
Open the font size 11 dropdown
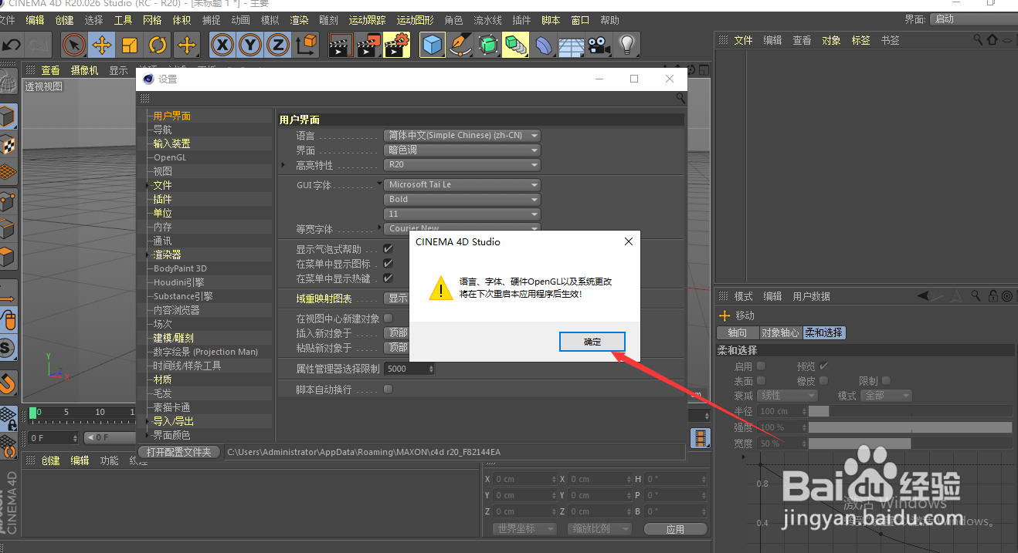462,214
